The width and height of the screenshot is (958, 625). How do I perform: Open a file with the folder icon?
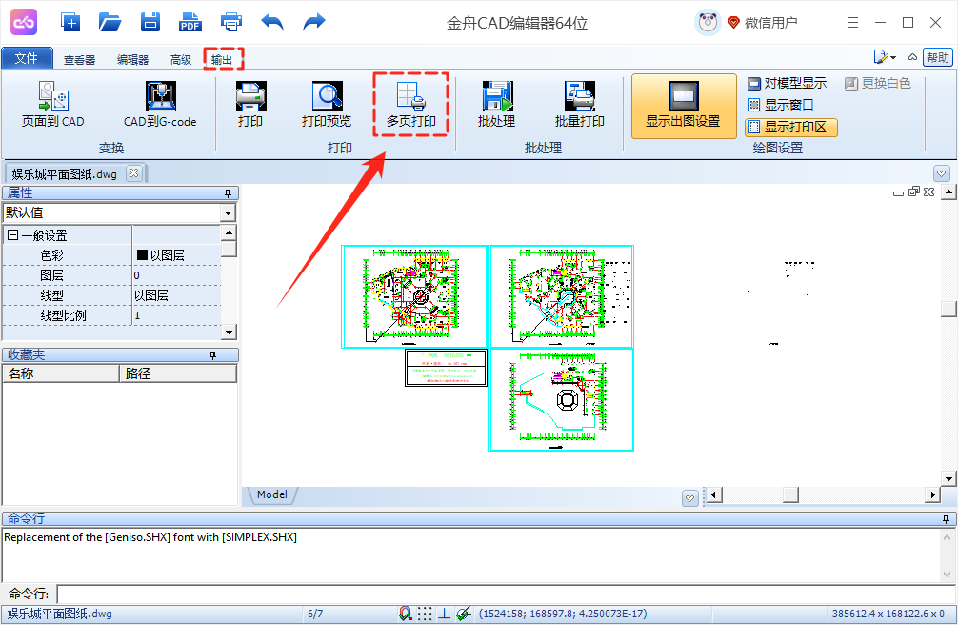click(110, 23)
